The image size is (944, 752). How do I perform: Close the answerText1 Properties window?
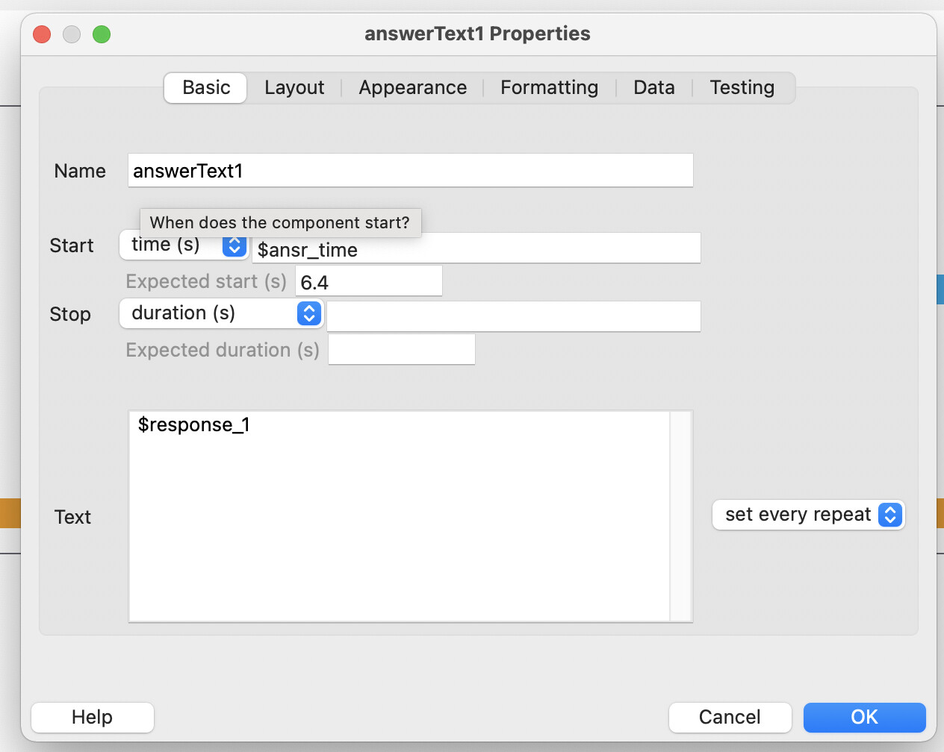(x=42, y=34)
